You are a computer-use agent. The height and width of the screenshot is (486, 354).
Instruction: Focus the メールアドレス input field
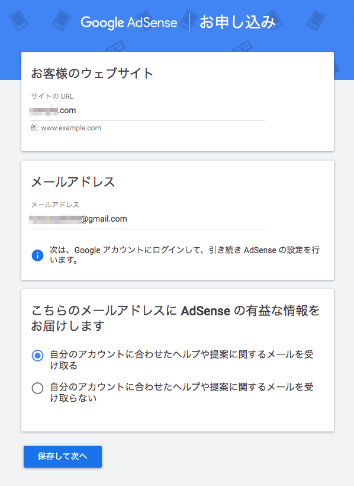pos(148,219)
